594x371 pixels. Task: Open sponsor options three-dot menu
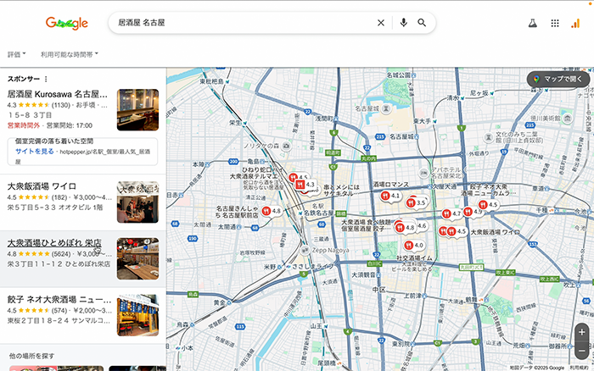tap(46, 79)
